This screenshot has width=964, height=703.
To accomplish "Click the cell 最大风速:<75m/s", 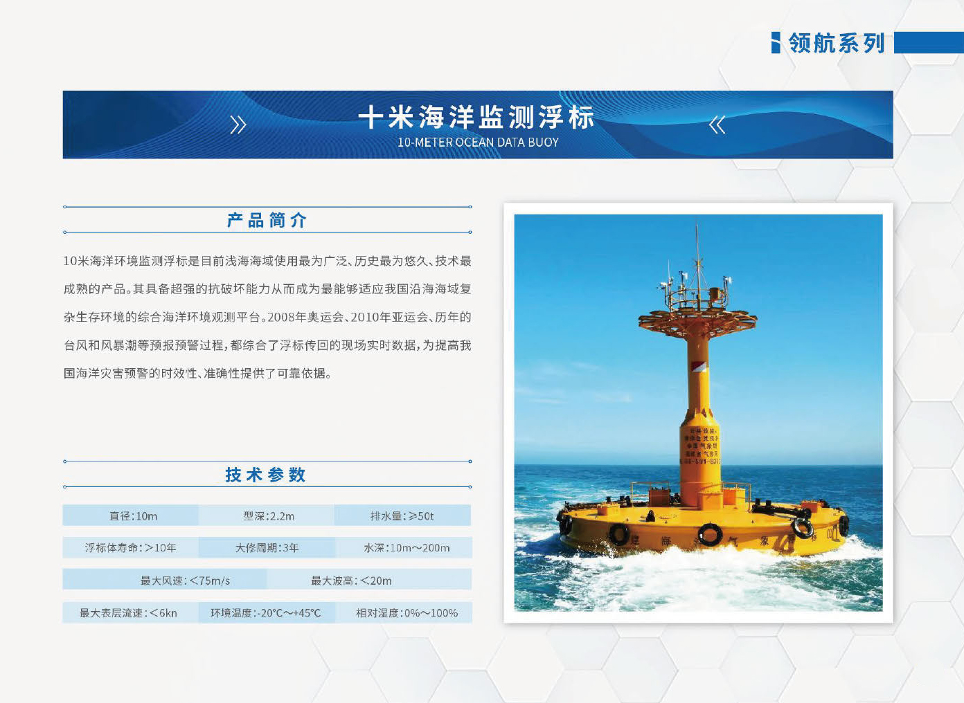I will pos(165,580).
